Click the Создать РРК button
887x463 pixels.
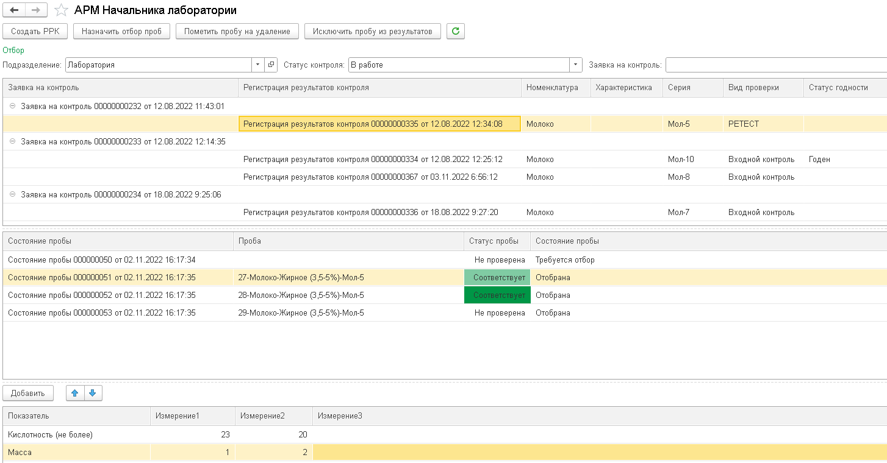(35, 32)
